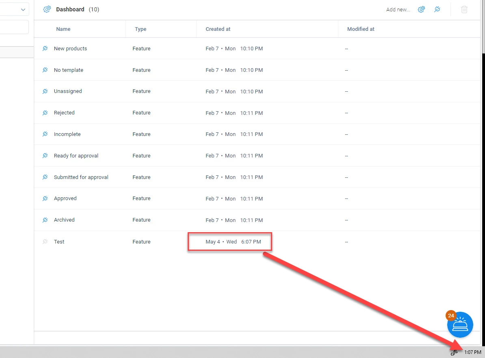Toggle the pin icon for Approved
This screenshot has height=358, width=485.
(45, 198)
